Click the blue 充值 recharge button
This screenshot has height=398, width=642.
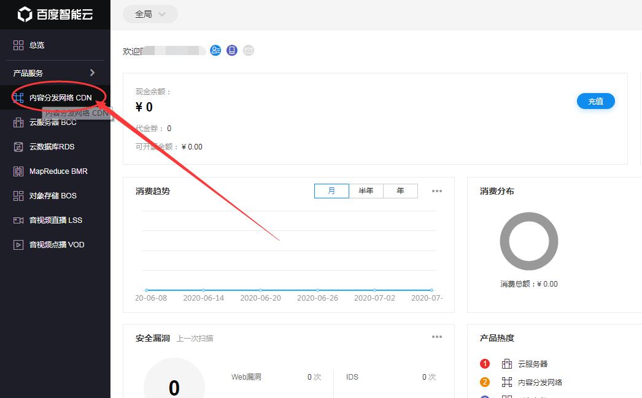[596, 102]
